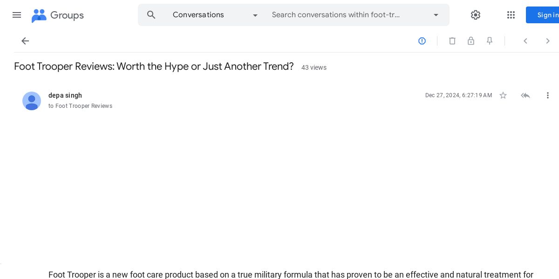
Task: Lock the conversation with padlock icon
Action: click(x=471, y=41)
